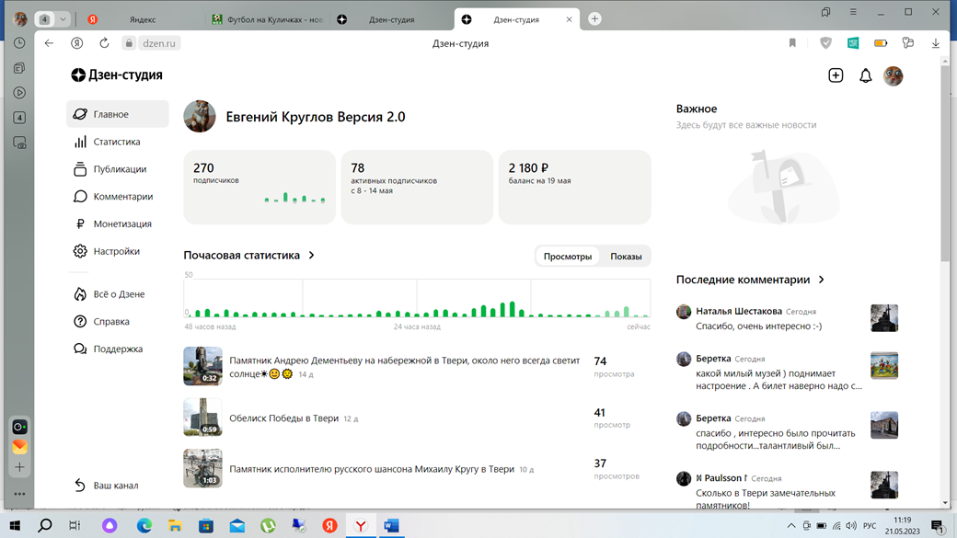
Task: Open File Explorer from taskbar
Action: pos(175,525)
